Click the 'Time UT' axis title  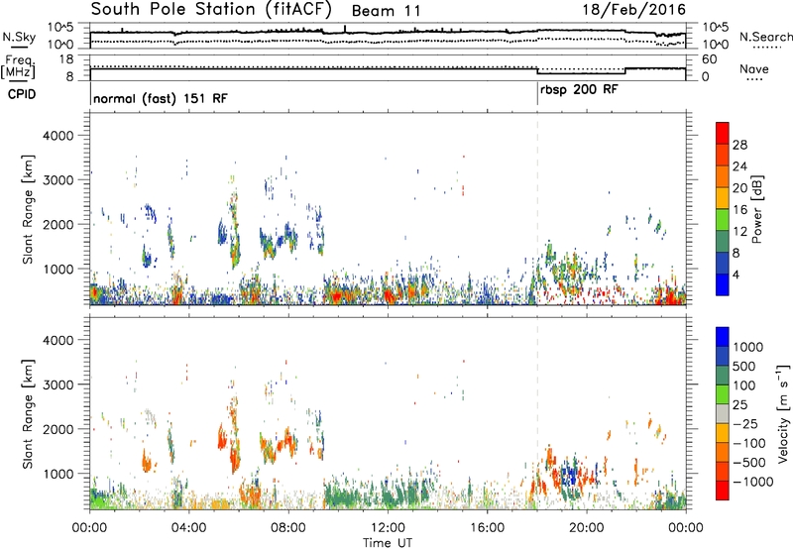(388, 543)
